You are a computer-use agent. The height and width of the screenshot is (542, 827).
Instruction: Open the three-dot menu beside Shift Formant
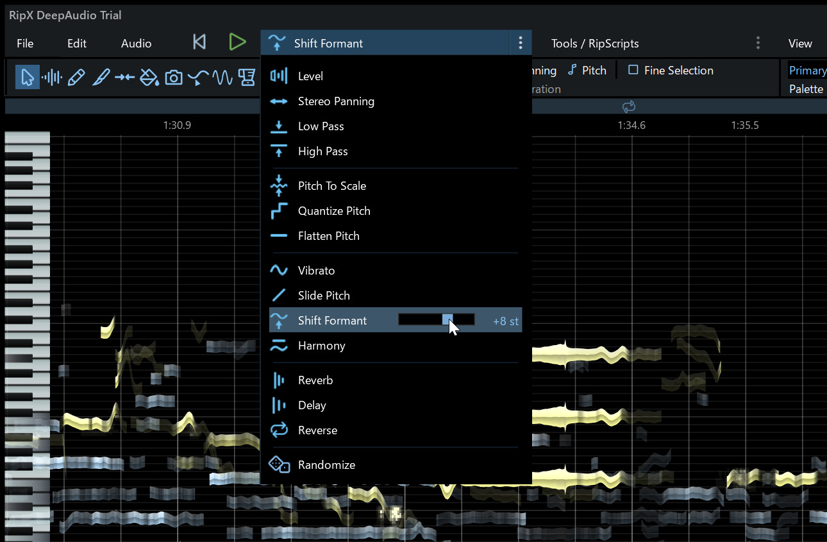click(520, 43)
